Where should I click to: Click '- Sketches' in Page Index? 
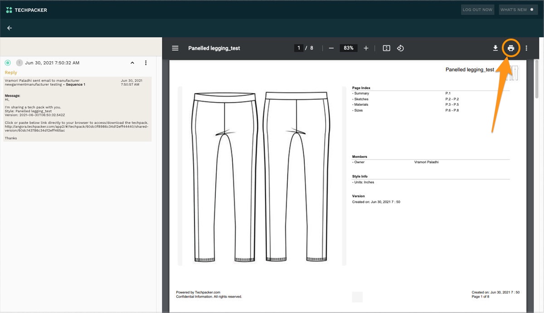point(360,99)
